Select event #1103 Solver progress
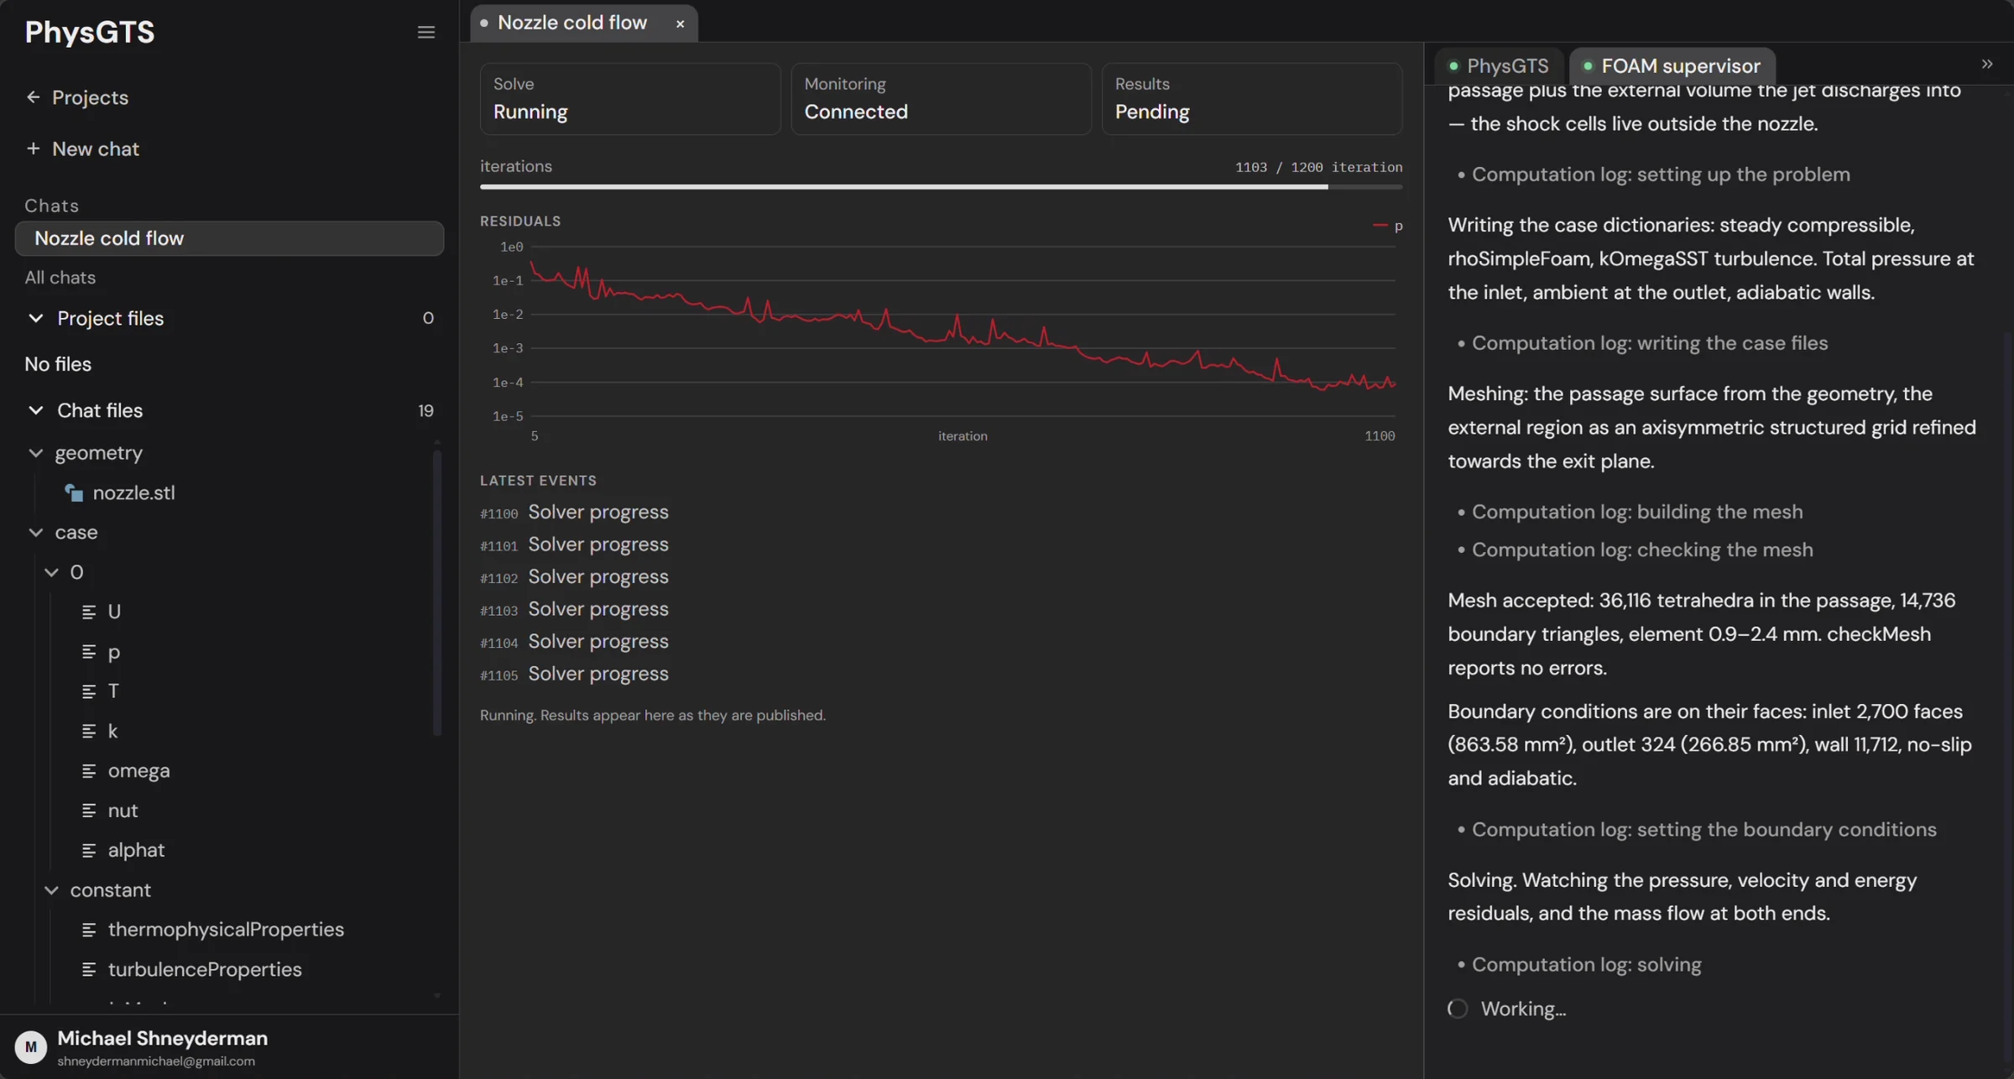2014x1079 pixels. tap(574, 609)
